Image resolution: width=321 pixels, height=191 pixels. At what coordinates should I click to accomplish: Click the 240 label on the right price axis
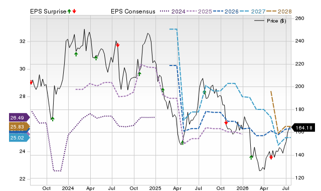tap(299, 41)
